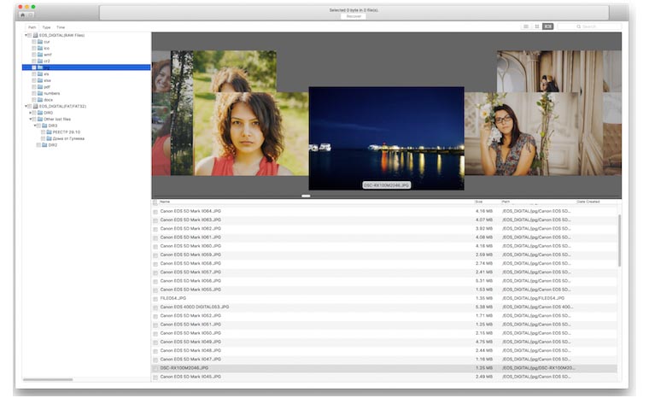Select the Canon EOS 5D Mark II045.JPG row
649x398 pixels.
[x=385, y=377]
